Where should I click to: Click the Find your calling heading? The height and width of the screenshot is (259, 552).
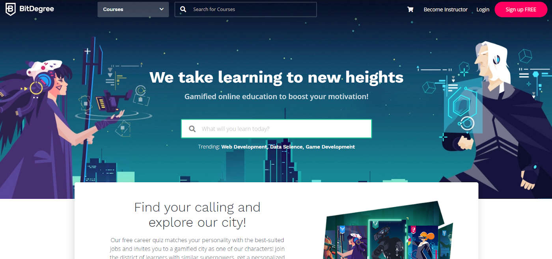[197, 215]
